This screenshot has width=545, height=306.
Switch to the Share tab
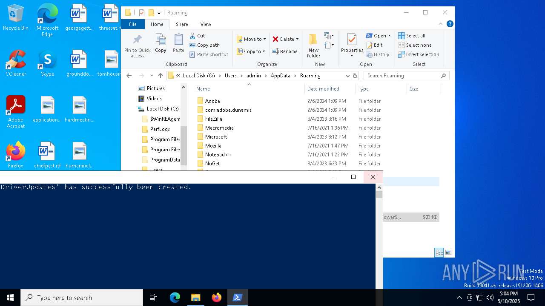coord(182,24)
